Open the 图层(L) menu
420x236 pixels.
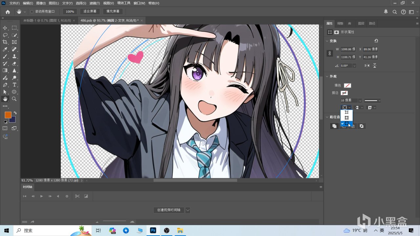(x=54, y=3)
